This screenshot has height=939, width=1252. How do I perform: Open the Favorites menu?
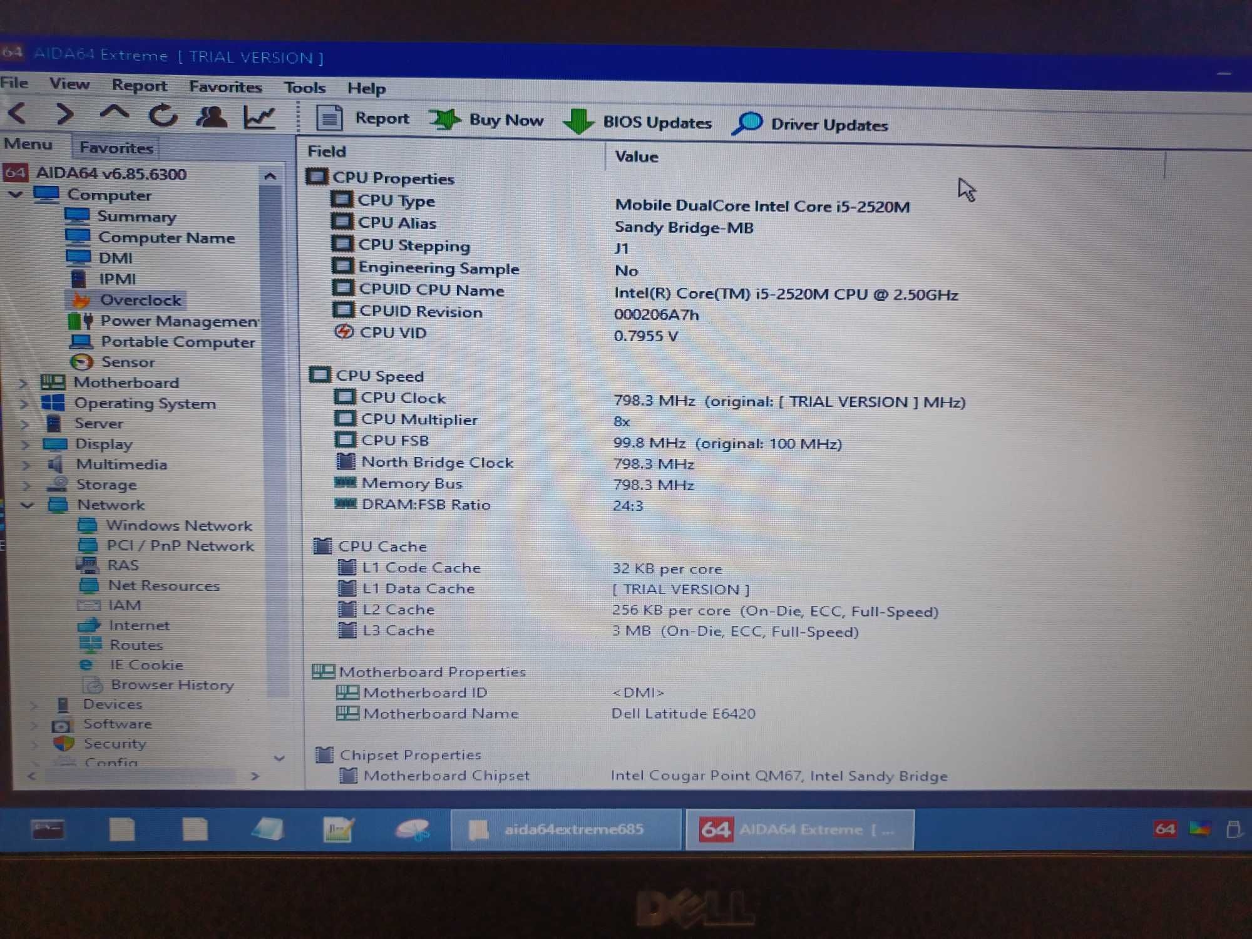[225, 86]
